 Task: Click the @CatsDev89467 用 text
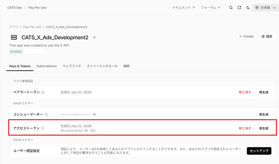[74, 131]
